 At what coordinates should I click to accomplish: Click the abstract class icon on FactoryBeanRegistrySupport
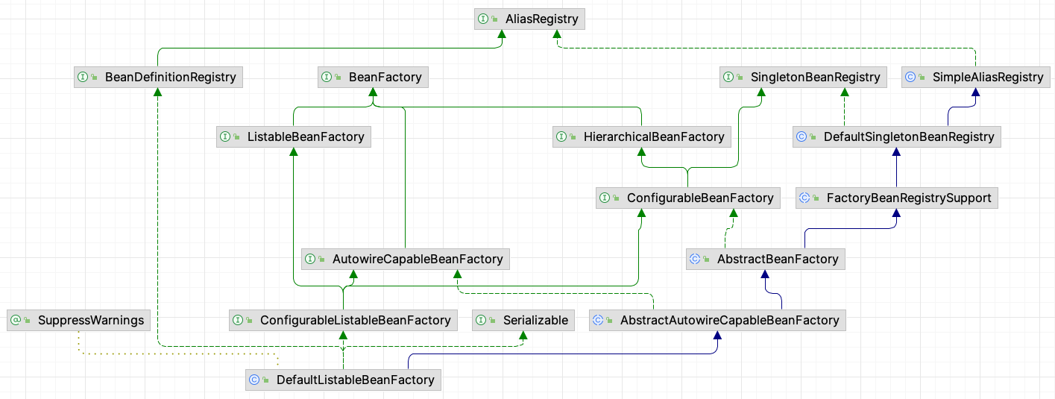(x=804, y=198)
